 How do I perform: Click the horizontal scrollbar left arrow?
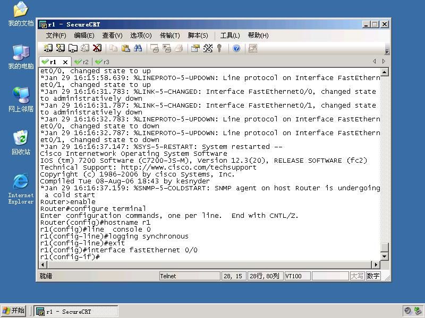(43, 264)
